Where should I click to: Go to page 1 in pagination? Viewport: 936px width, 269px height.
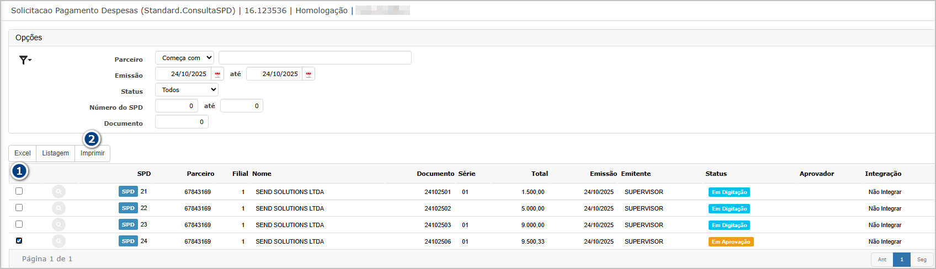(901, 260)
